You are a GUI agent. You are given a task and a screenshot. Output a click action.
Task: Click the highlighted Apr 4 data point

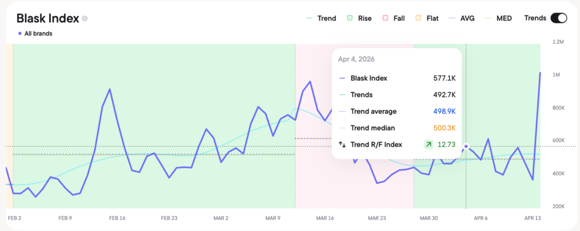pyautogui.click(x=466, y=147)
